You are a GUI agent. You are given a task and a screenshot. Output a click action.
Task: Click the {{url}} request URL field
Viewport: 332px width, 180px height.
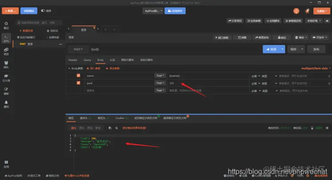(175, 49)
